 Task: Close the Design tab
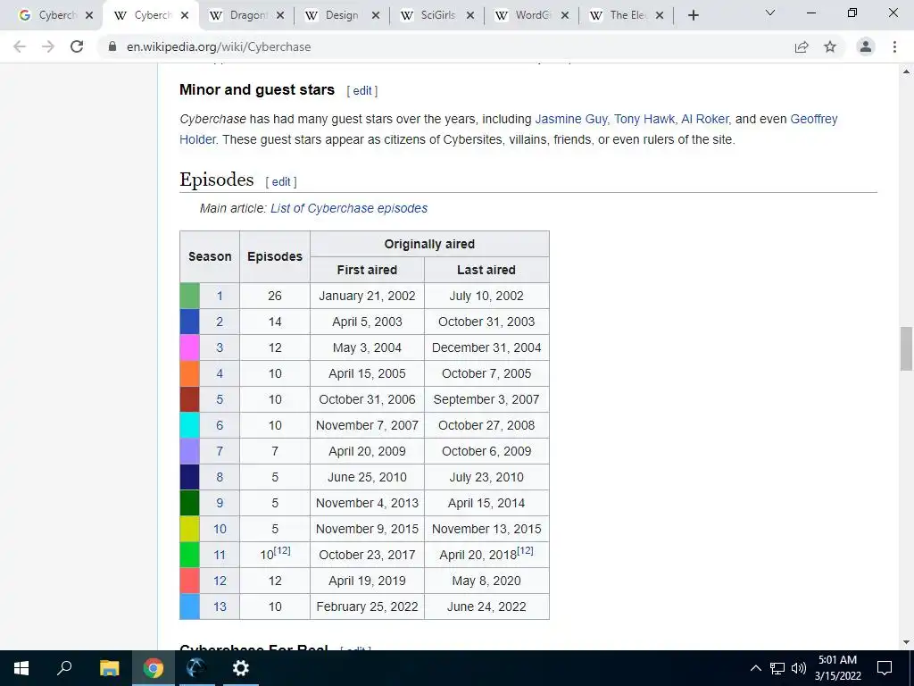(x=376, y=16)
